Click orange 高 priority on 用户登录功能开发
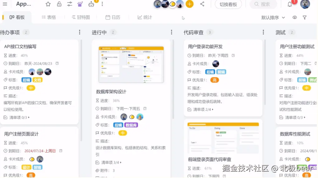 coord(214,80)
